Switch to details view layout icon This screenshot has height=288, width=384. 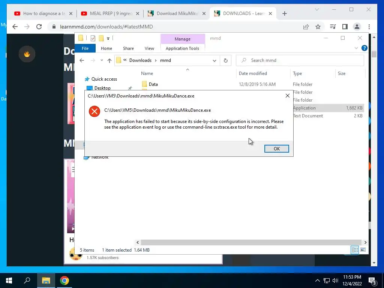click(x=355, y=250)
